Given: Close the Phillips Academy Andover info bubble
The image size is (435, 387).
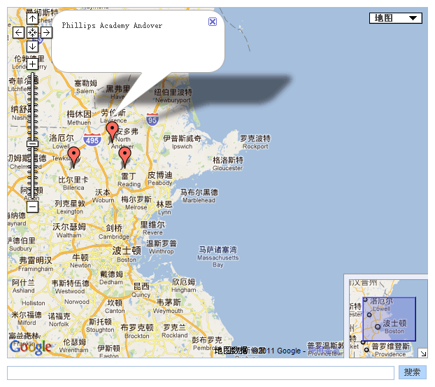Looking at the screenshot, I should [x=213, y=22].
